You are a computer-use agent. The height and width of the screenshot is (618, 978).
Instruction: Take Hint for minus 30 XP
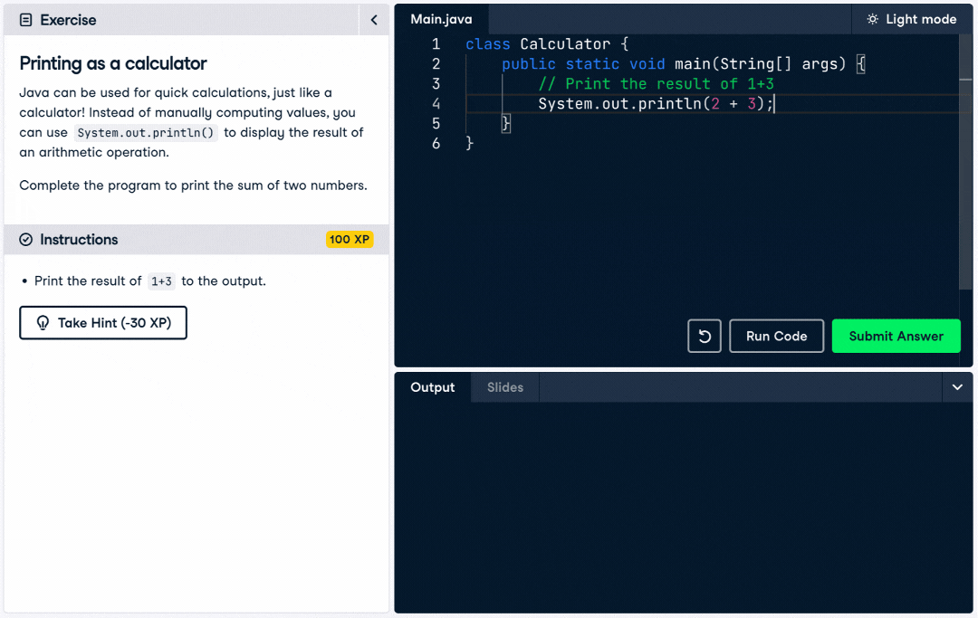tap(103, 323)
